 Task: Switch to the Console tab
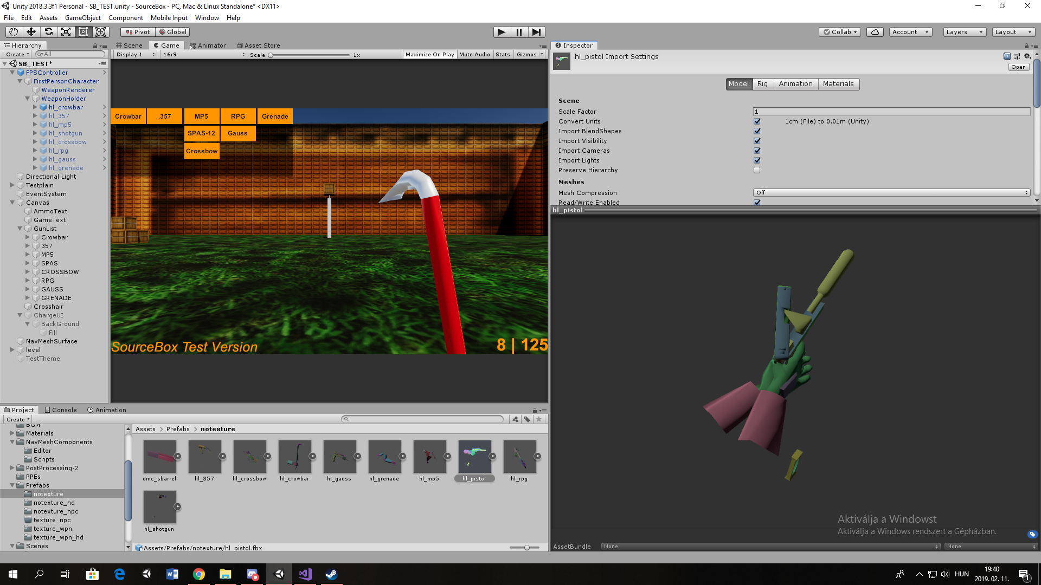coord(61,410)
